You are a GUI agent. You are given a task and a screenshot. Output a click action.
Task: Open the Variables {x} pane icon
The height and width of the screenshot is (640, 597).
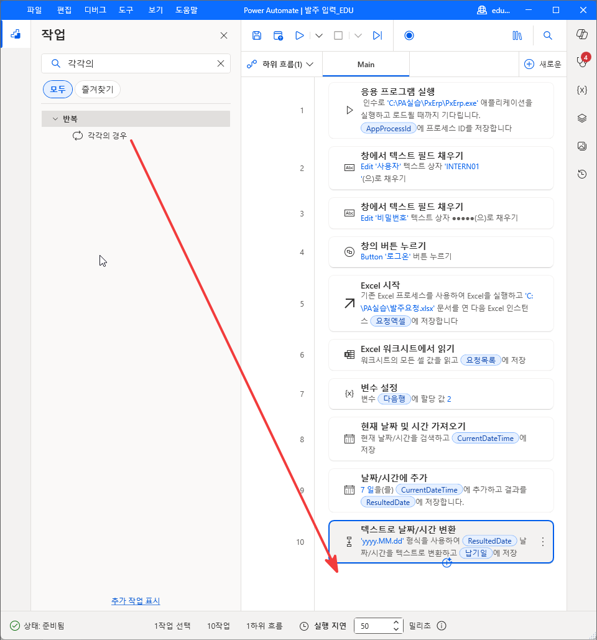point(582,90)
